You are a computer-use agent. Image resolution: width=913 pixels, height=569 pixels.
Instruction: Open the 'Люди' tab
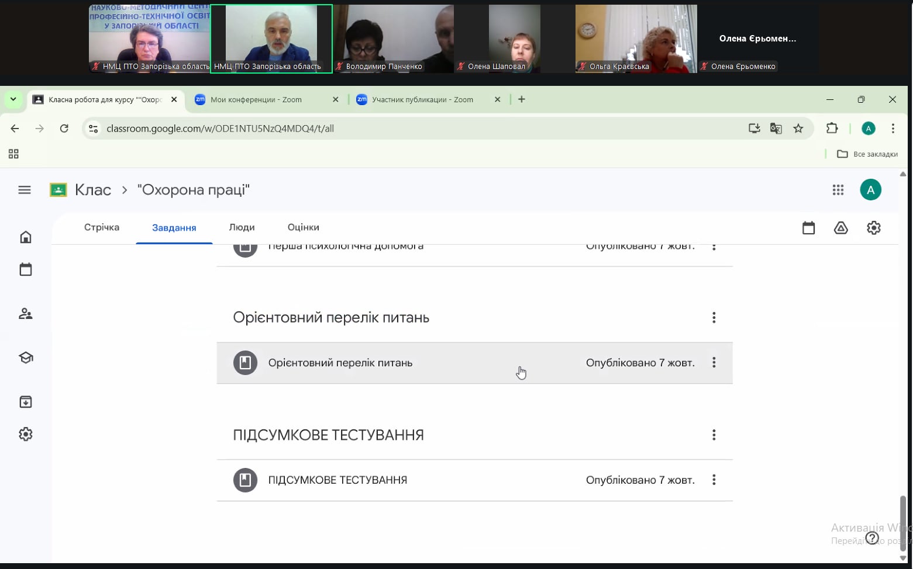pos(242,227)
